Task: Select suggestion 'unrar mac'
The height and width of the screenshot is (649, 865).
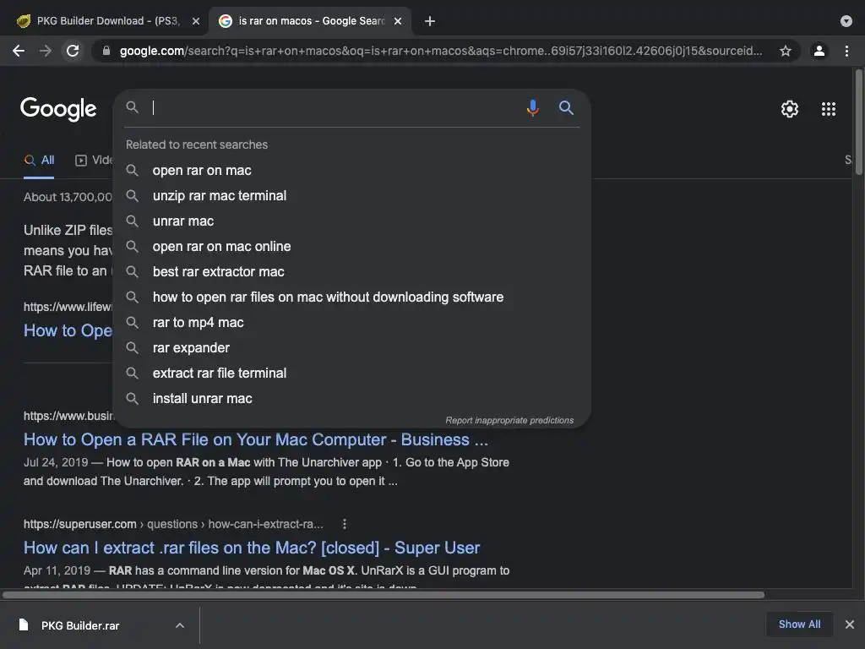Action: pos(352,221)
